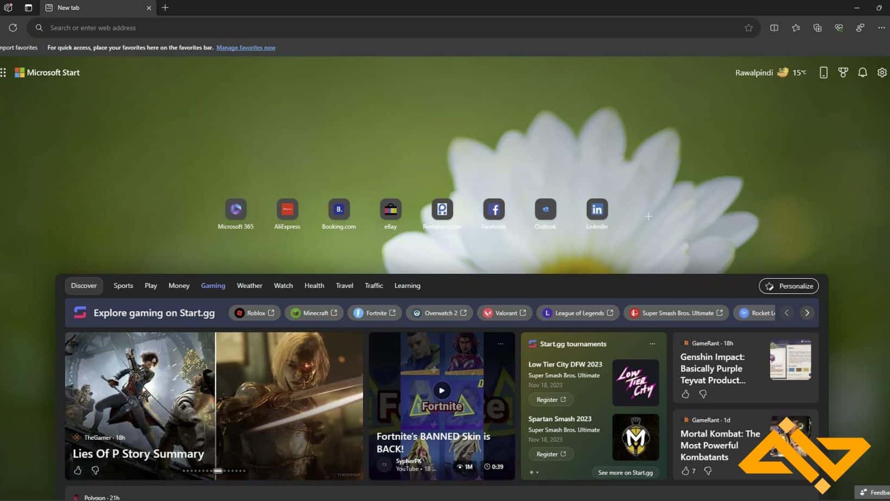Play the Fortnite BANNED Skin video

442,390
